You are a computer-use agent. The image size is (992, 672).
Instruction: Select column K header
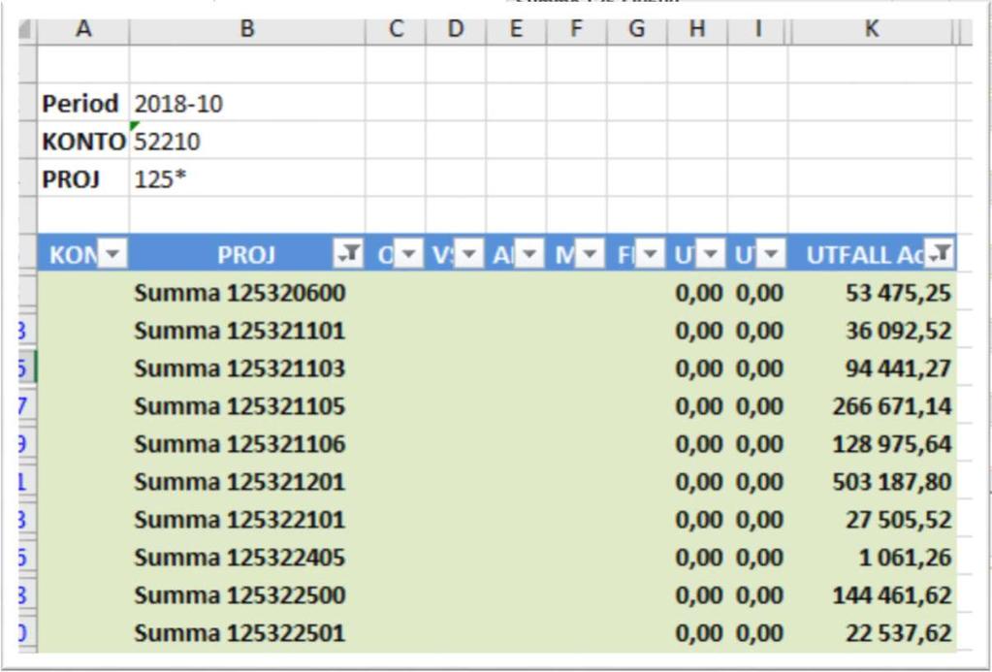pos(871,30)
